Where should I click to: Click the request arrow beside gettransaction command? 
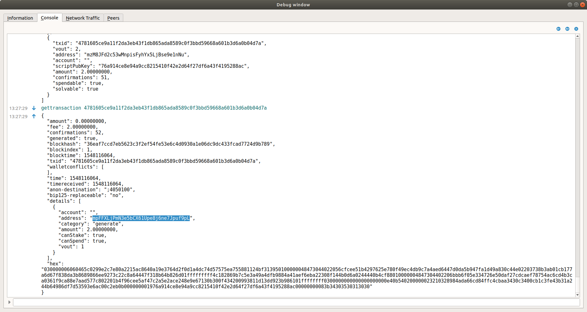(x=34, y=108)
